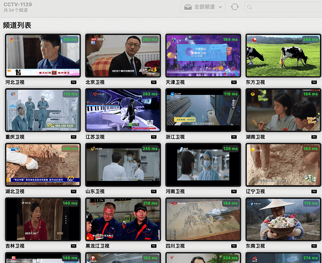Screen dimensions: 322x263
Task: Open the 全部频道 channel filter dropdown
Action: pos(203,7)
